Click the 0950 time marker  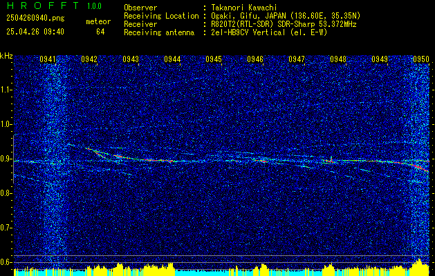pos(421,59)
